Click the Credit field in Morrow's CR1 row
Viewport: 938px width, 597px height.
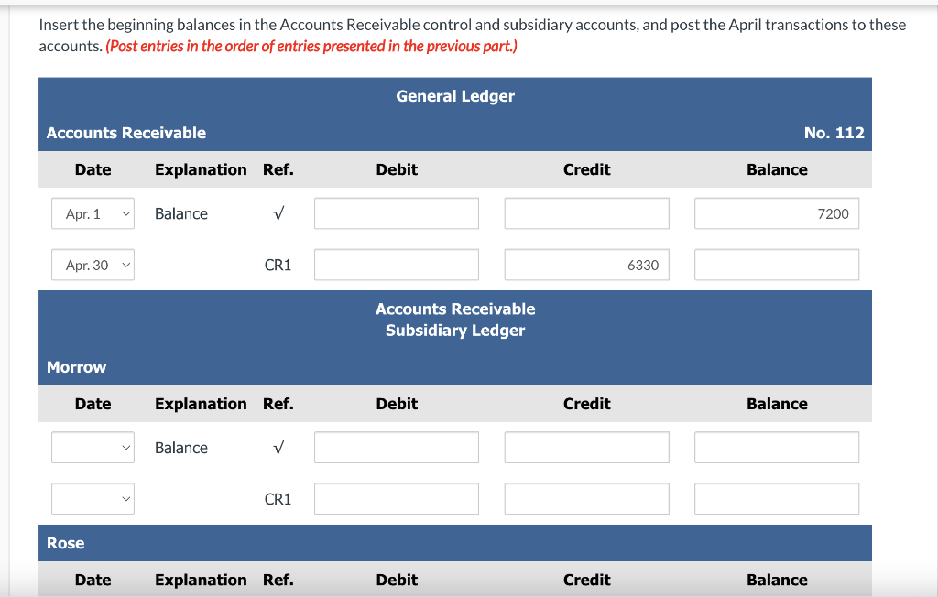click(x=586, y=498)
